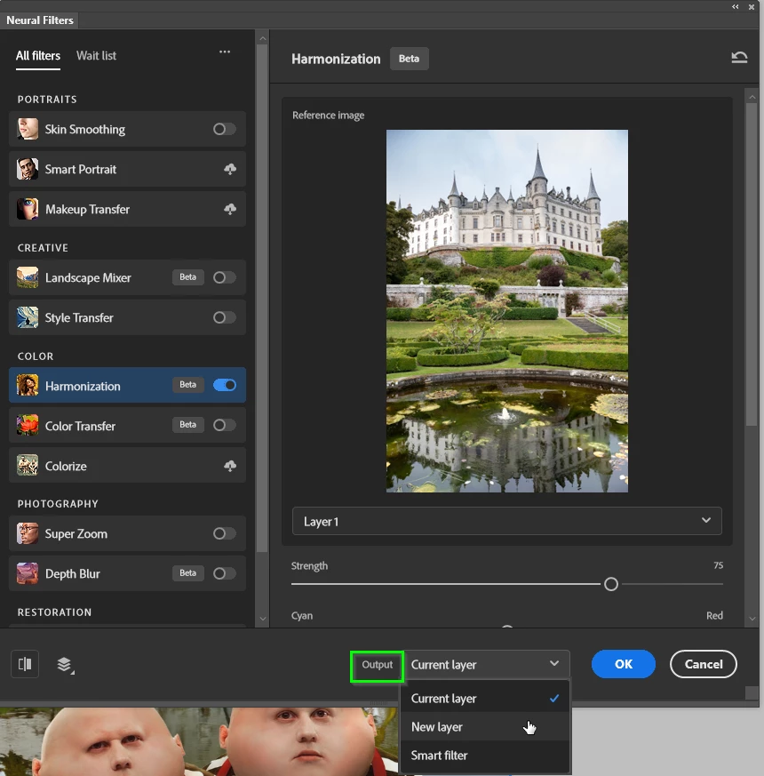Enable the Skin Smoothing toggle

coord(224,129)
